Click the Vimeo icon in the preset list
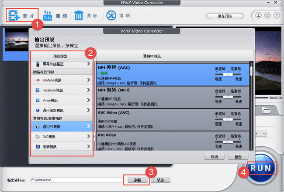This screenshot has width=284, height=192. (38, 100)
